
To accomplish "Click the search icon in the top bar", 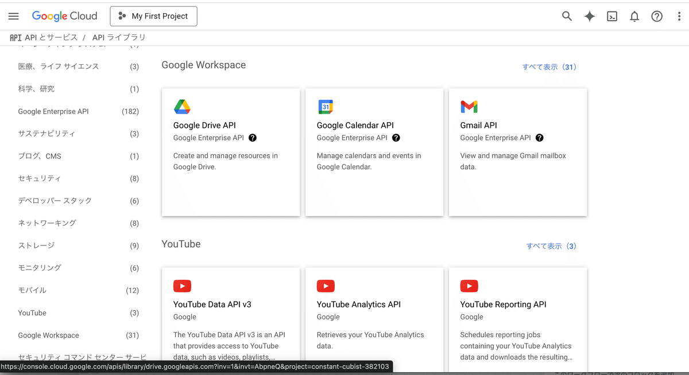I will tap(567, 16).
